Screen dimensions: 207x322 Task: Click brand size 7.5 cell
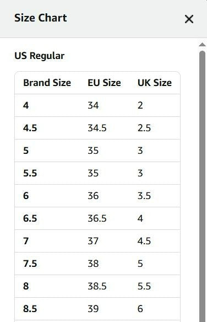click(x=30, y=264)
